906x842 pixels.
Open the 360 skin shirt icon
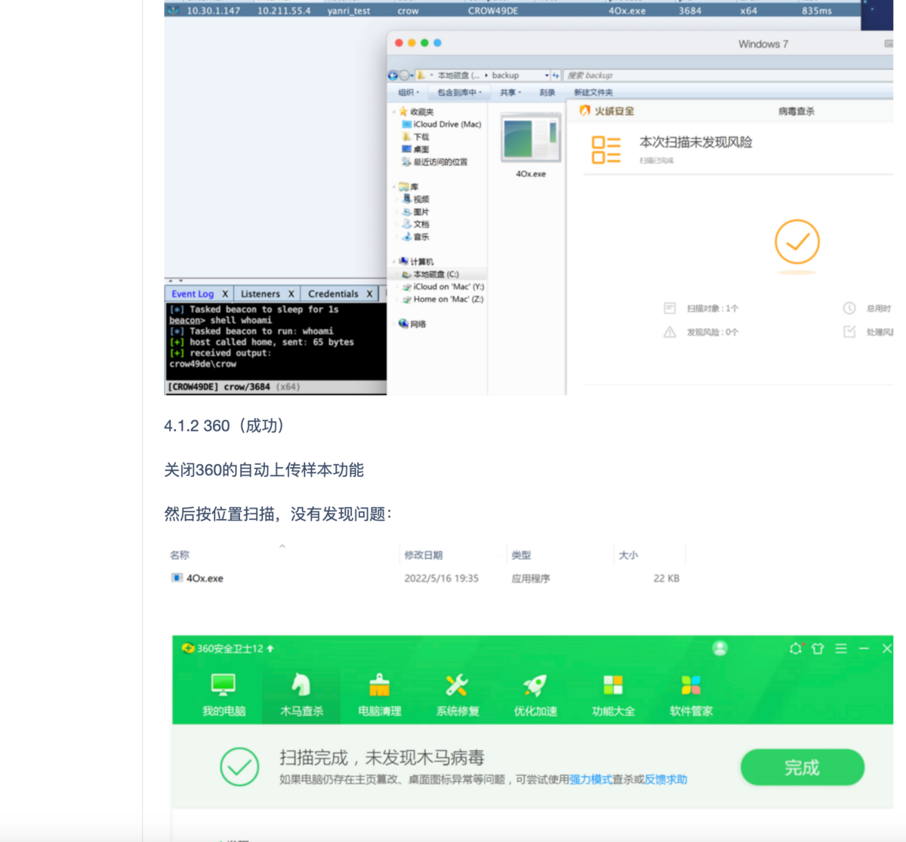(x=817, y=648)
